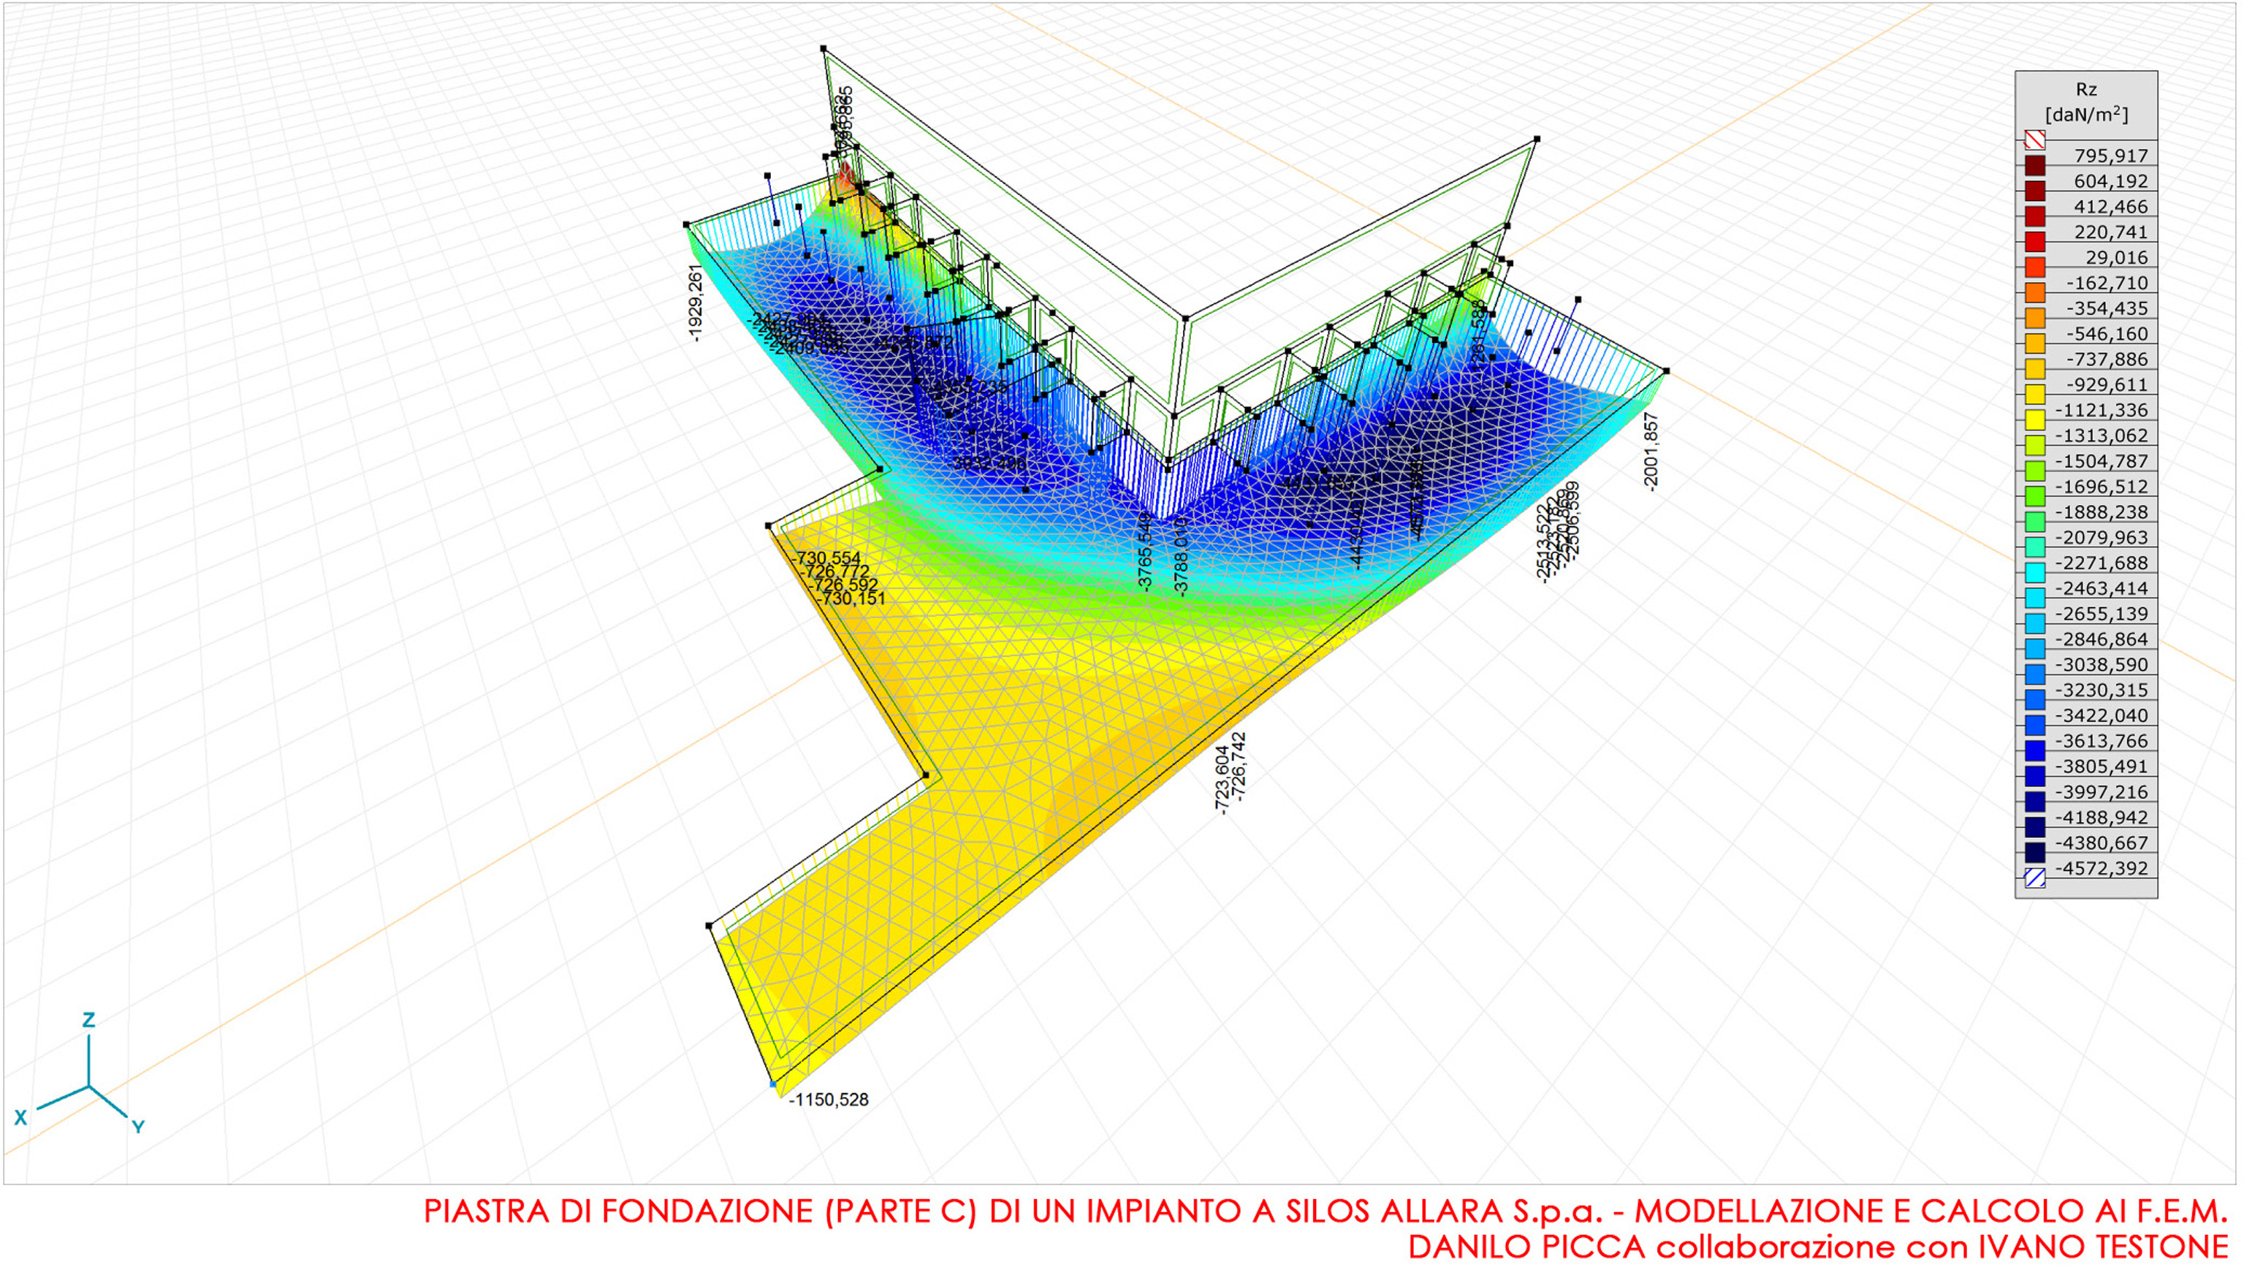
Task: Select legend value -3997,216
Action: [2102, 792]
